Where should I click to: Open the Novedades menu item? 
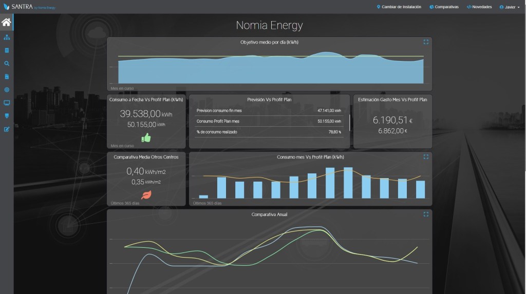point(479,7)
